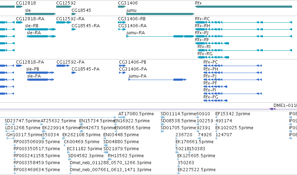Click the CG12818-RA transcript glyph

click(x=19, y=22)
